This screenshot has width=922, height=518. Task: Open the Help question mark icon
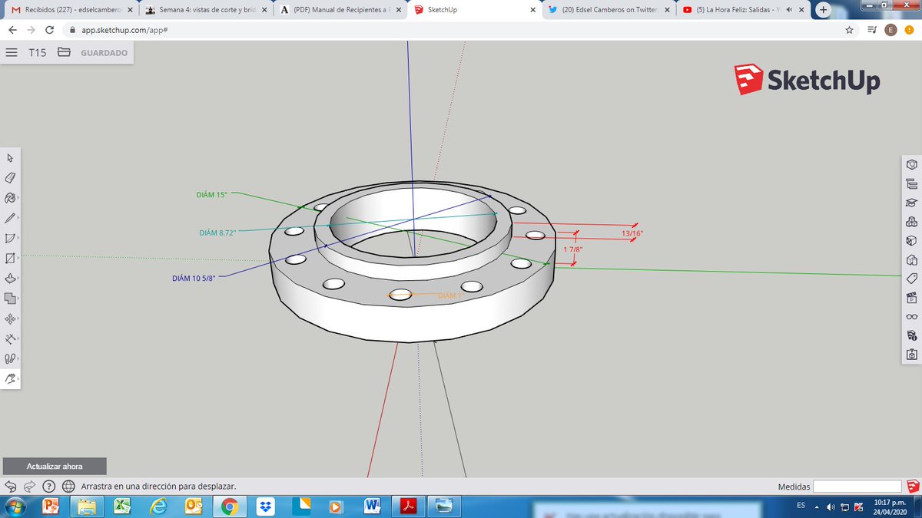[x=48, y=486]
